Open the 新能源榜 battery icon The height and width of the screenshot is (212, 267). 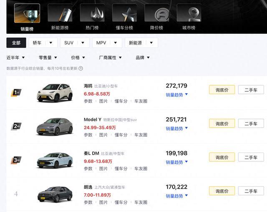click(60, 13)
